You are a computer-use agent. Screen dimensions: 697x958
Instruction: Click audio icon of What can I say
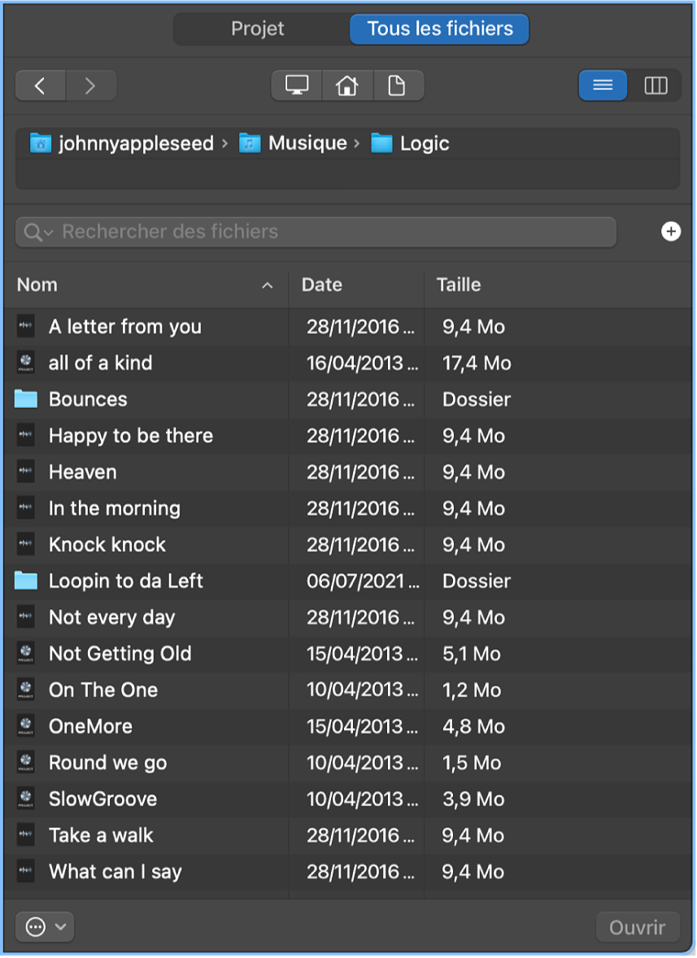(x=26, y=871)
